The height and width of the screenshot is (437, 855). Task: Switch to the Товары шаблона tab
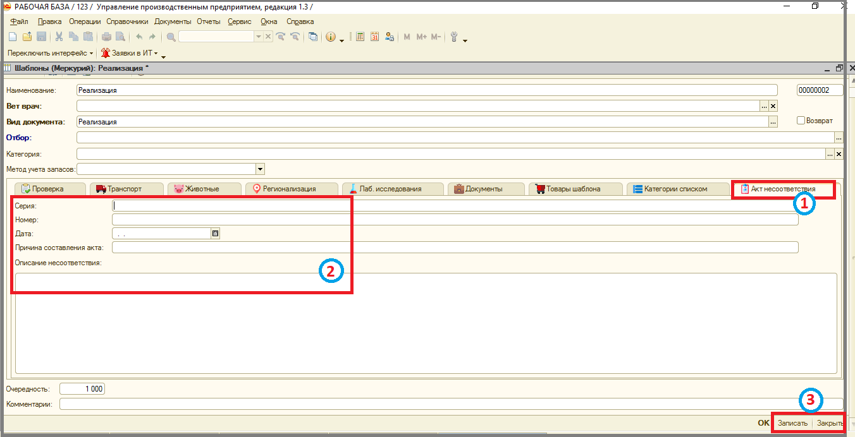click(575, 188)
